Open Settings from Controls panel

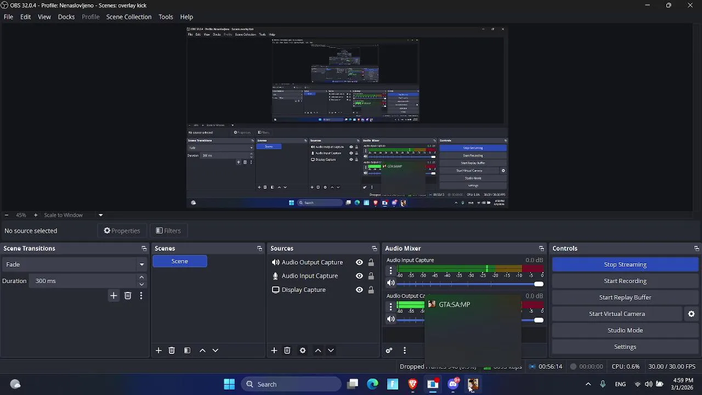(x=625, y=347)
